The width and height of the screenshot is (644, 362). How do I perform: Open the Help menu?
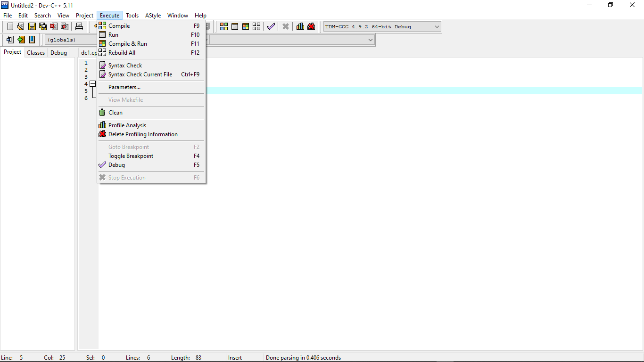point(200,16)
